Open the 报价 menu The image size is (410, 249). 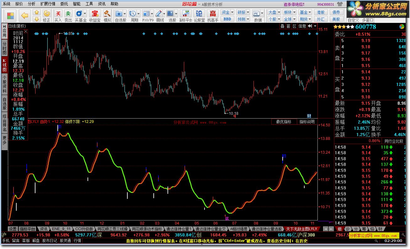pyautogui.click(x=19, y=4)
